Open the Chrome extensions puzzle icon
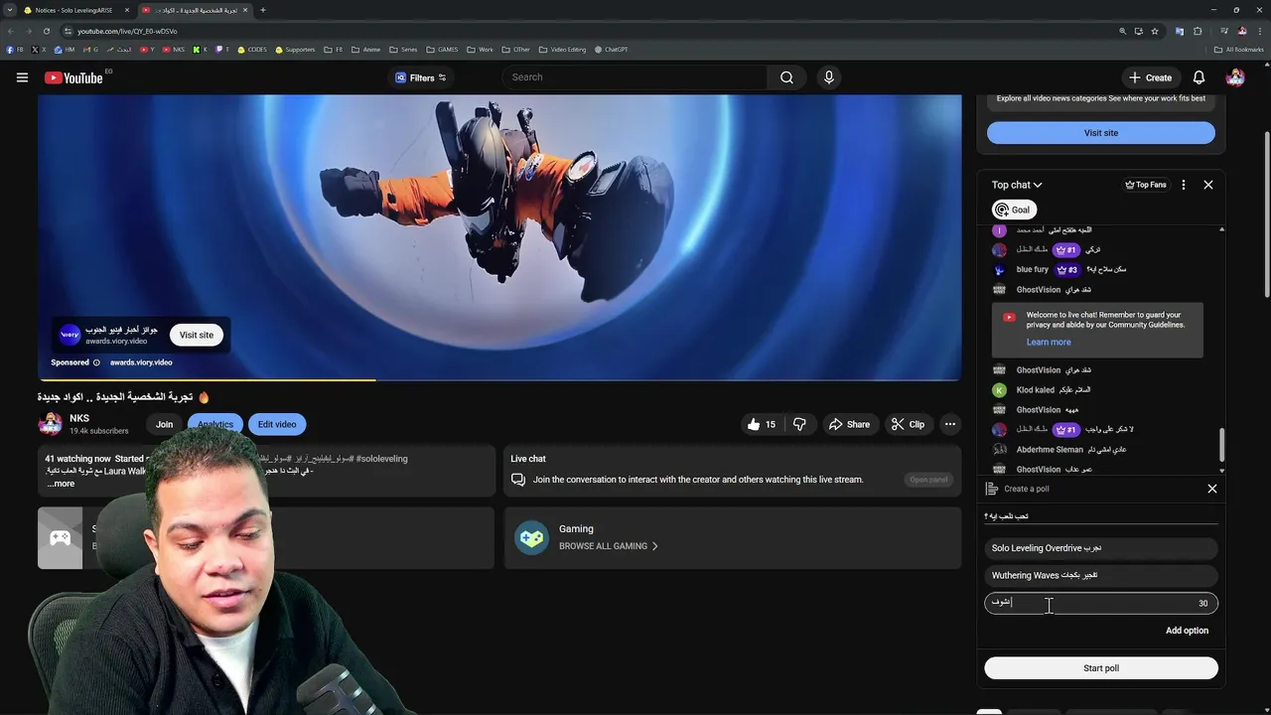 tap(1198, 31)
